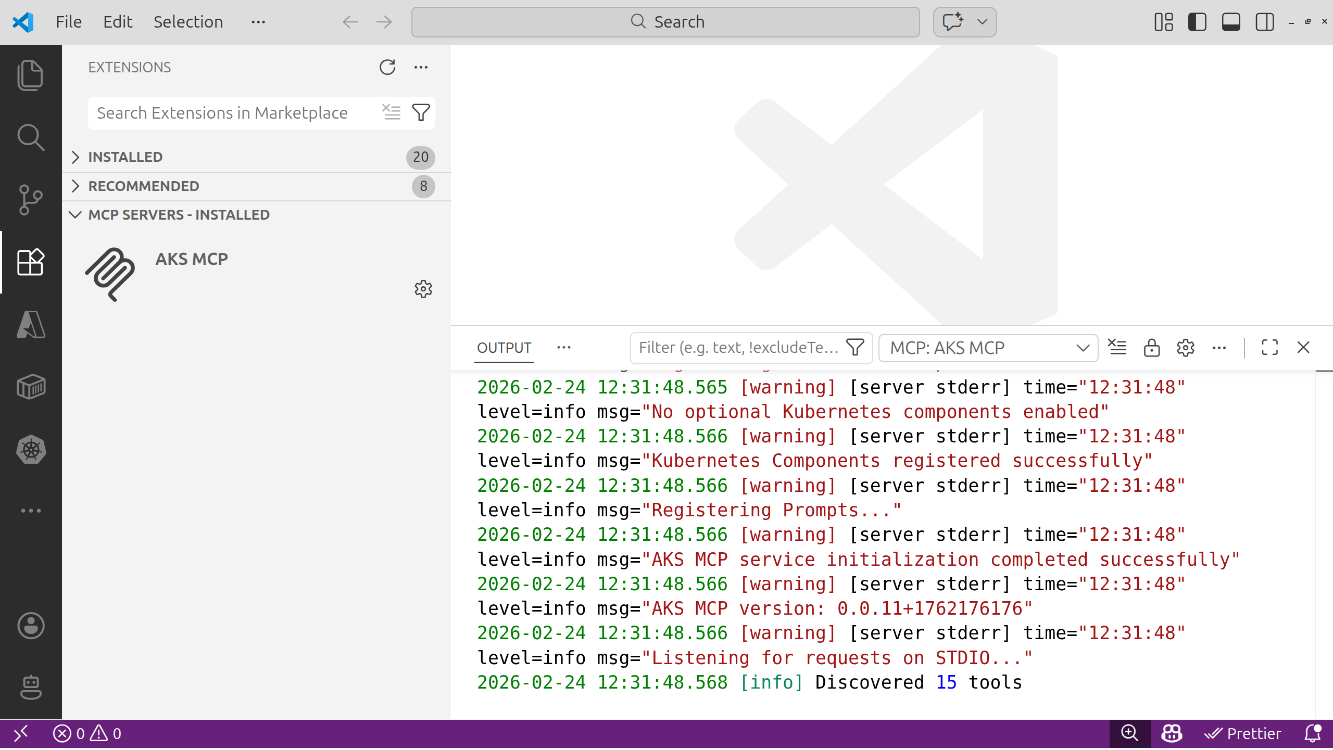Screen dimensions: 1333x750
Task: Open the Accounts icon
Action: tap(30, 626)
